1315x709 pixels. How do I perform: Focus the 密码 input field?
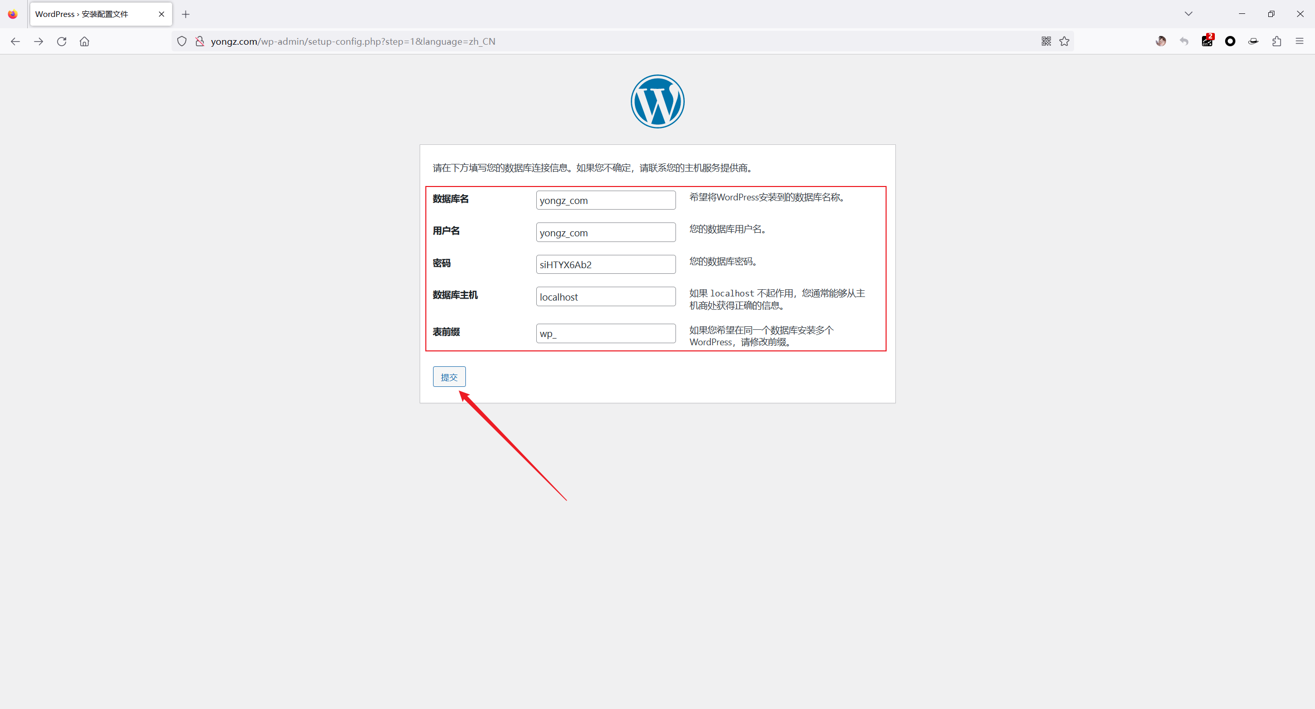[606, 265]
